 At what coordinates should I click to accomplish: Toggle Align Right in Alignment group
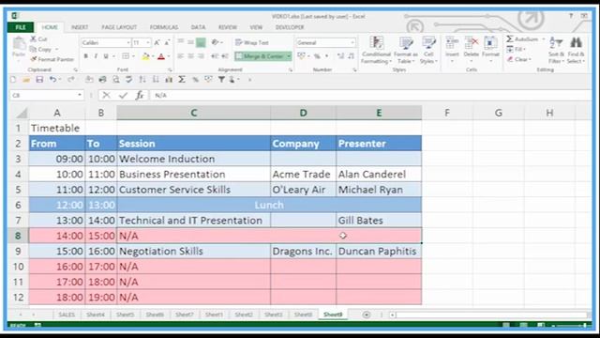(201, 56)
